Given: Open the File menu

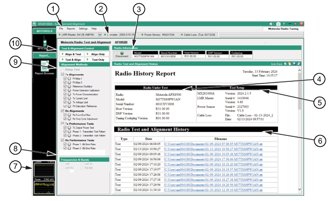Looking at the screenshot, I should [61, 29].
